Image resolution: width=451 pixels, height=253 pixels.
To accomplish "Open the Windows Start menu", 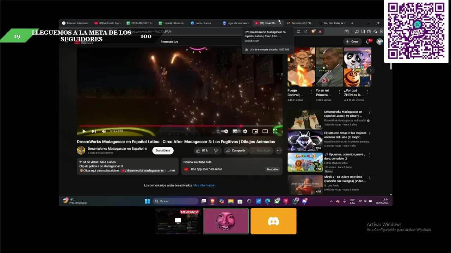I will pos(147,201).
